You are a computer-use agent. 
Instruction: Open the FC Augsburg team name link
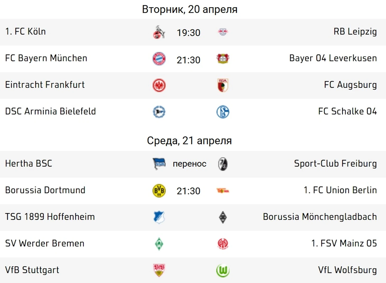click(x=350, y=85)
